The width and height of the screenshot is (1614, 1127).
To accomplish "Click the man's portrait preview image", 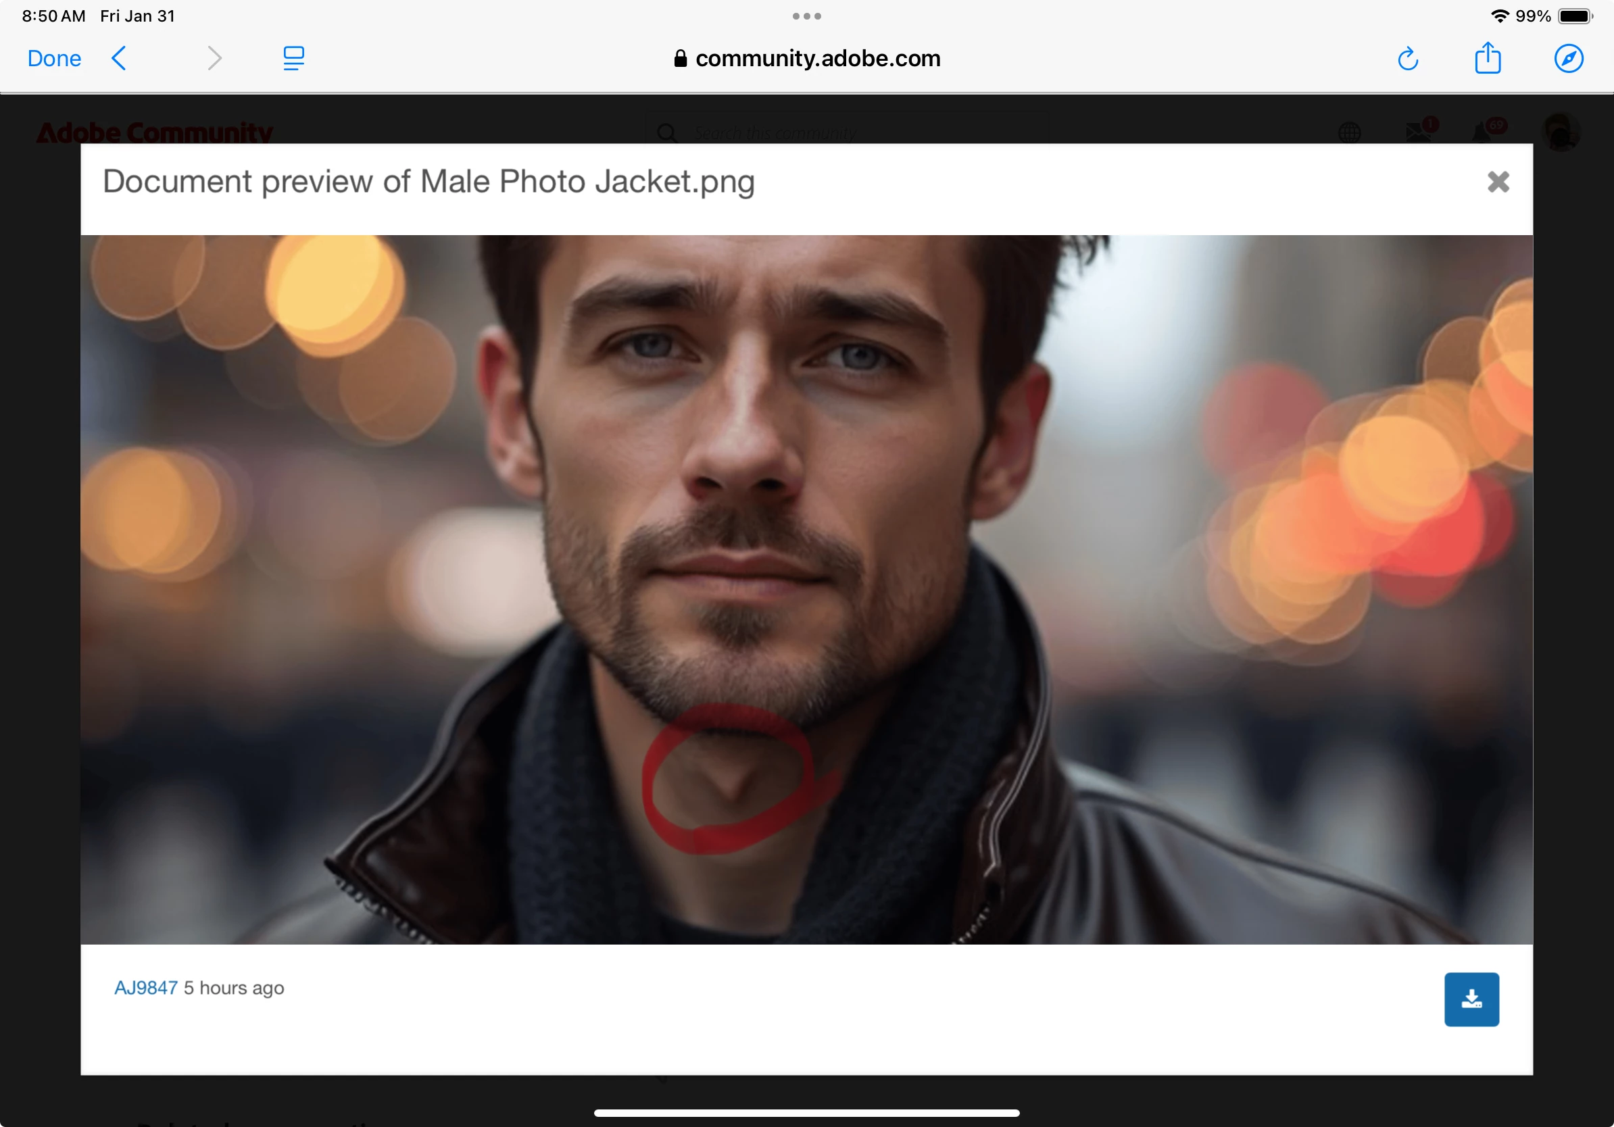I will tap(806, 588).
